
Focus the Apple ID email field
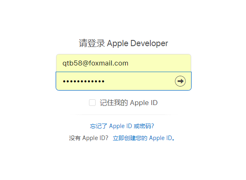pyautogui.click(x=124, y=63)
